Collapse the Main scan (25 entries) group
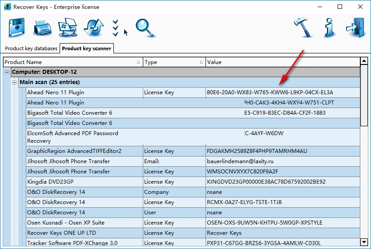Screen dimensions: 371x249 [x=15, y=82]
